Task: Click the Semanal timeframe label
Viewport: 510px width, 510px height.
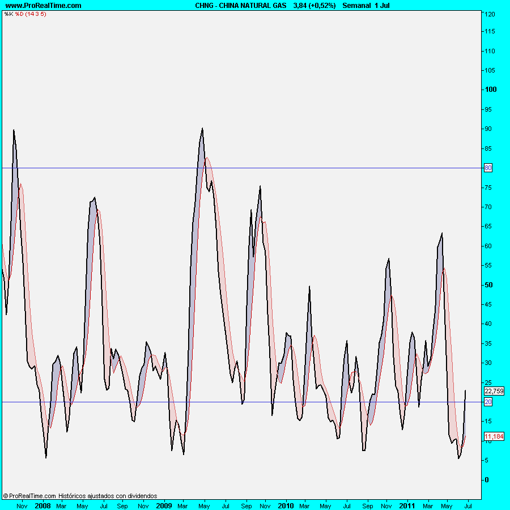Action: 356,6
